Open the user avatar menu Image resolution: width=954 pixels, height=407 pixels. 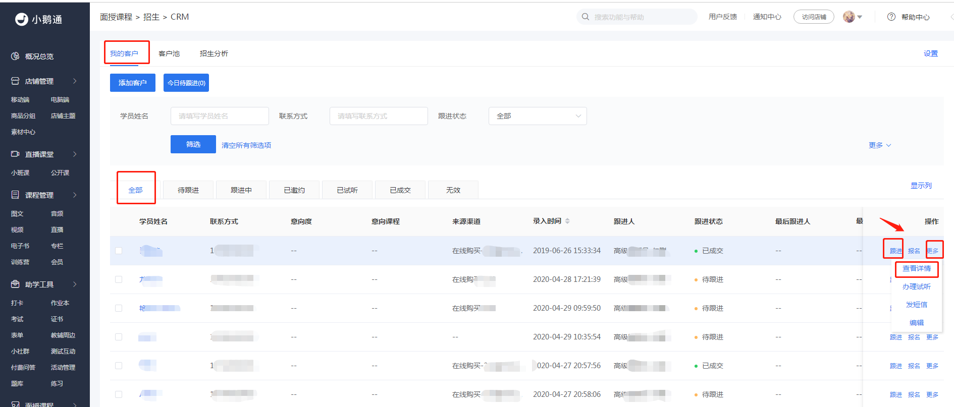849,17
